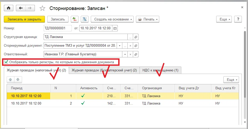Click the Ответственный field Иванова Т.Р.

(83, 55)
